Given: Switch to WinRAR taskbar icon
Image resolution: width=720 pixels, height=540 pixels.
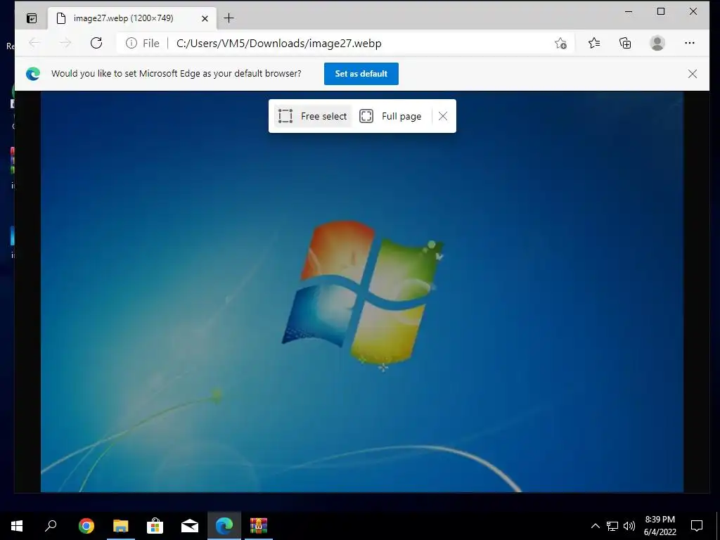Looking at the screenshot, I should (259, 526).
